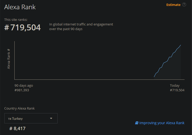Viewport: 192px width, 135px height.
Task: Click the global rank #719,504 large number
Action: coord(22,28)
